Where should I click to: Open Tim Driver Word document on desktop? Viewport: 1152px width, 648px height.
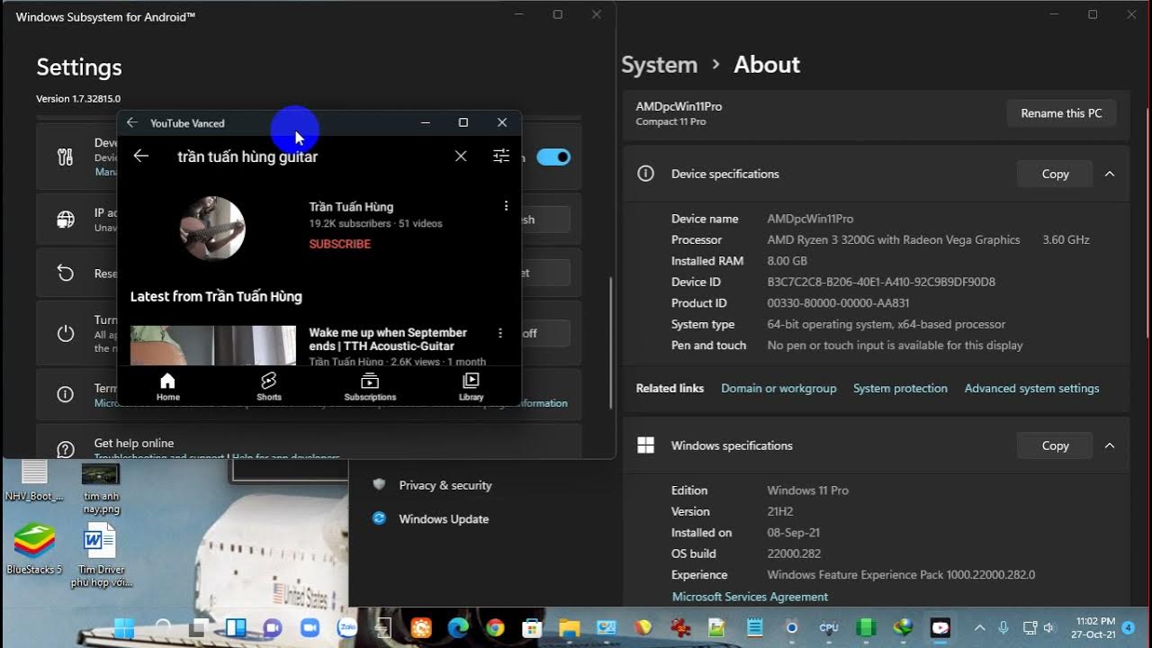101,554
